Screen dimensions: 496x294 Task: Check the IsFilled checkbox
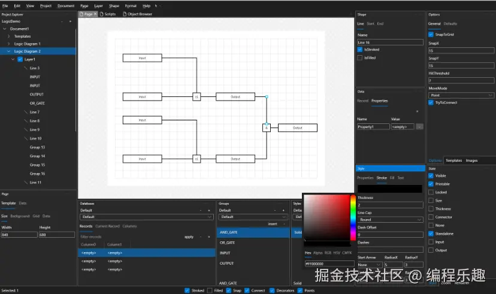(x=359, y=58)
